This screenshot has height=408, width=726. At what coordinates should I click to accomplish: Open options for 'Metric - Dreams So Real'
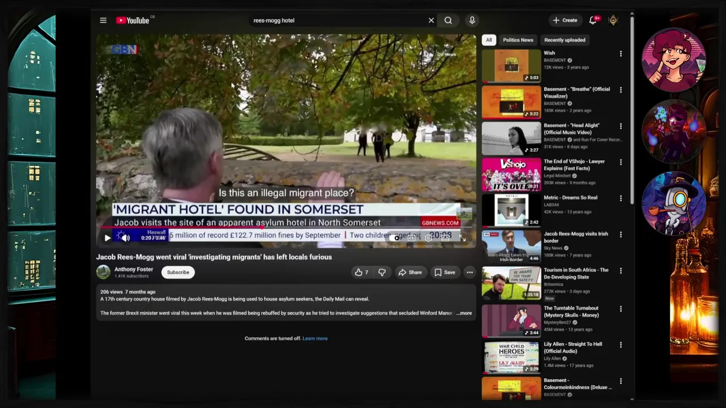coord(621,198)
